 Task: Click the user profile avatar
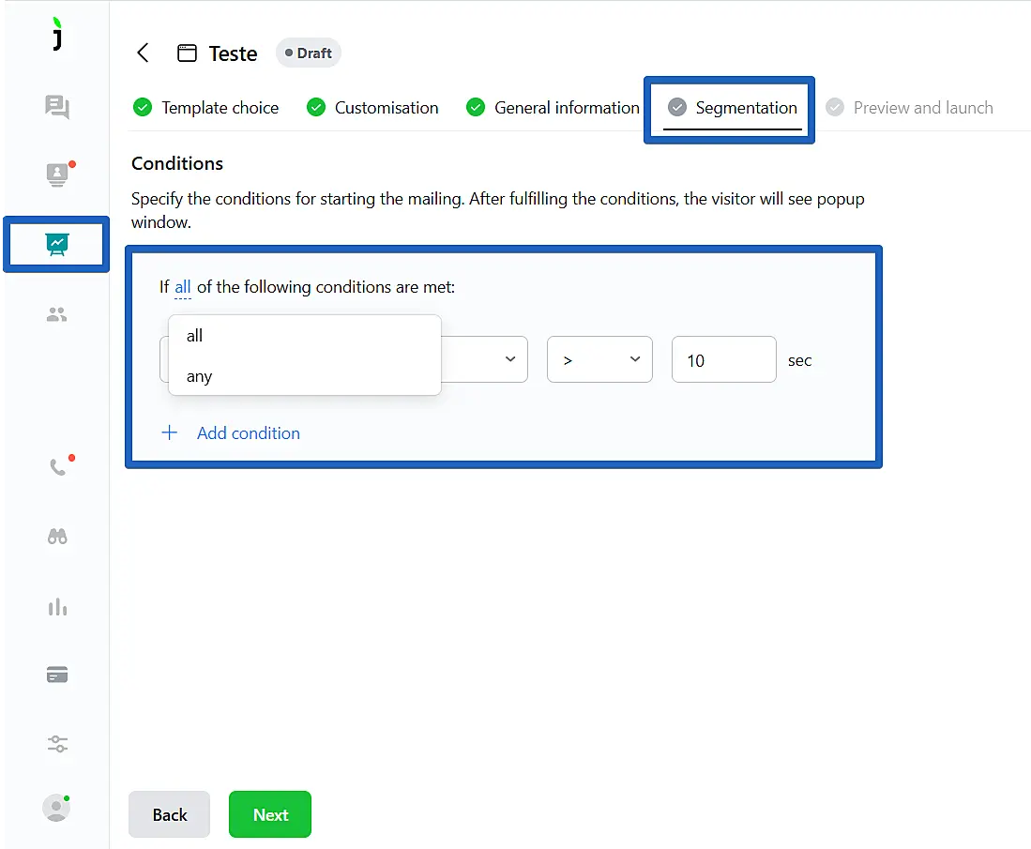[x=56, y=808]
